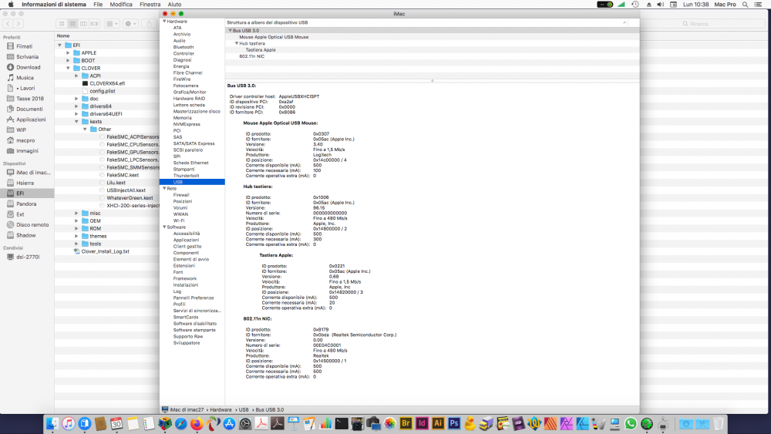Collapse the Hub tastiera node
The image size is (771, 434).
click(x=237, y=43)
